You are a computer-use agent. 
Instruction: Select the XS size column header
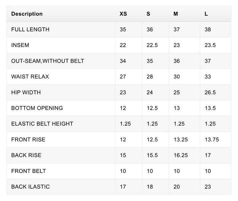(123, 14)
